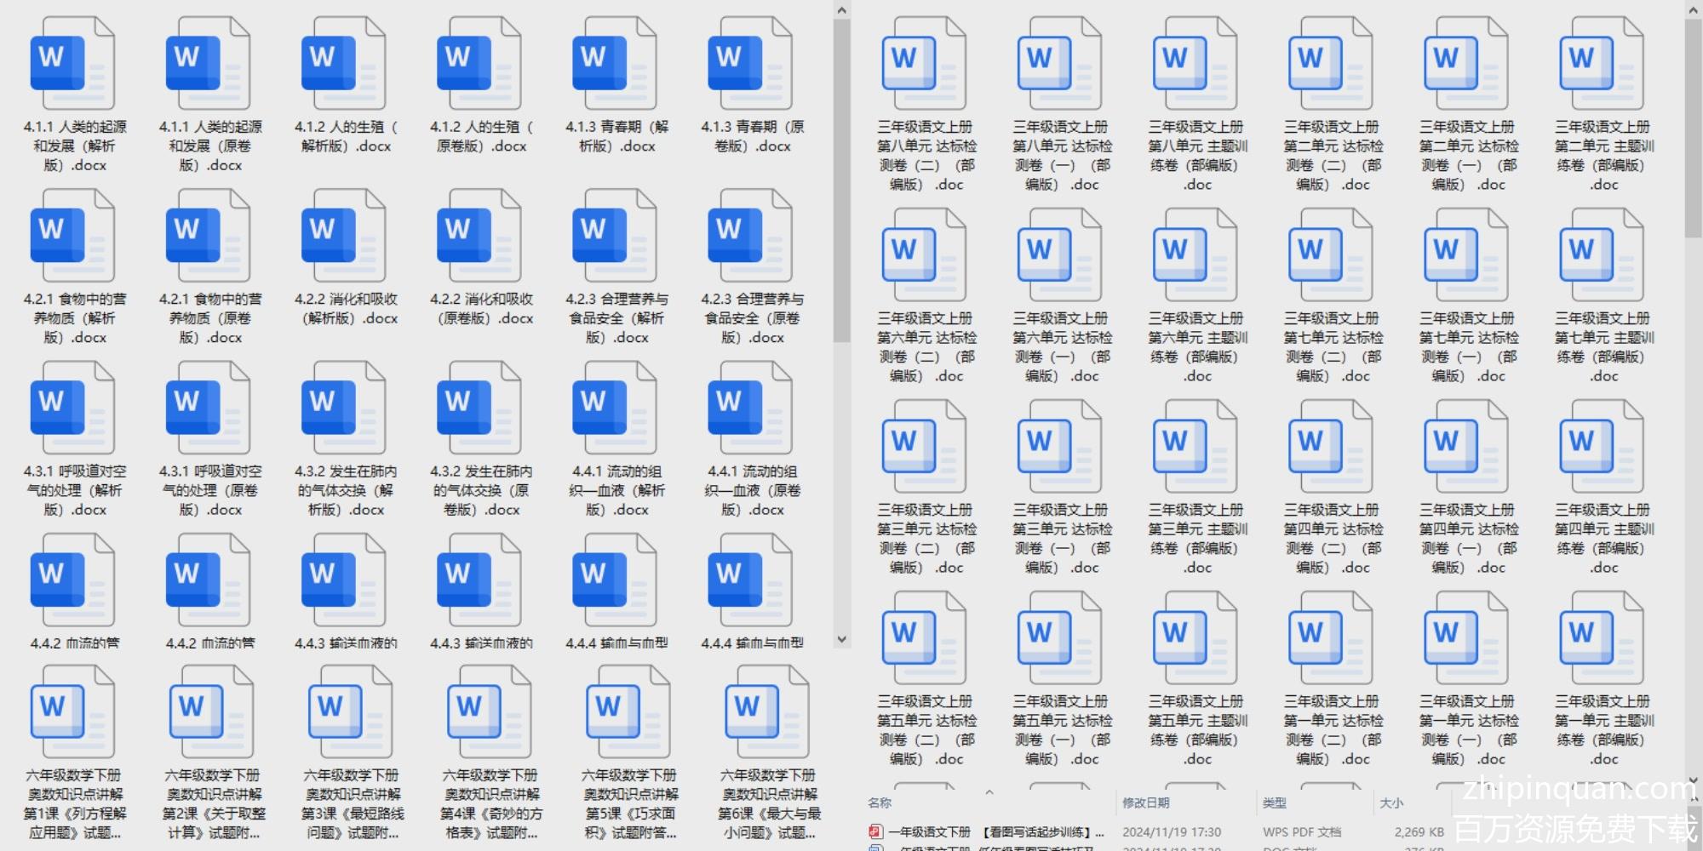Select file name 三年级语文上册 第一单元 达标检测卷（一）
Viewport: 1703px width, 851px height.
tap(1468, 730)
